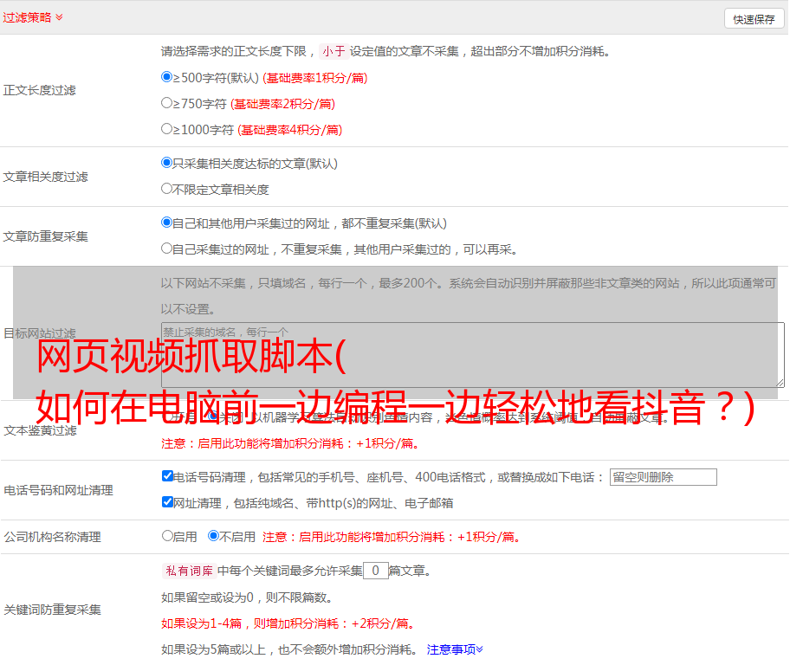
Task: Choose 自己采集过的网址 no-repeat option
Action: coord(167,249)
